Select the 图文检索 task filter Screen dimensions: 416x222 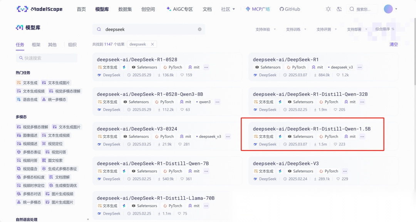point(52,160)
